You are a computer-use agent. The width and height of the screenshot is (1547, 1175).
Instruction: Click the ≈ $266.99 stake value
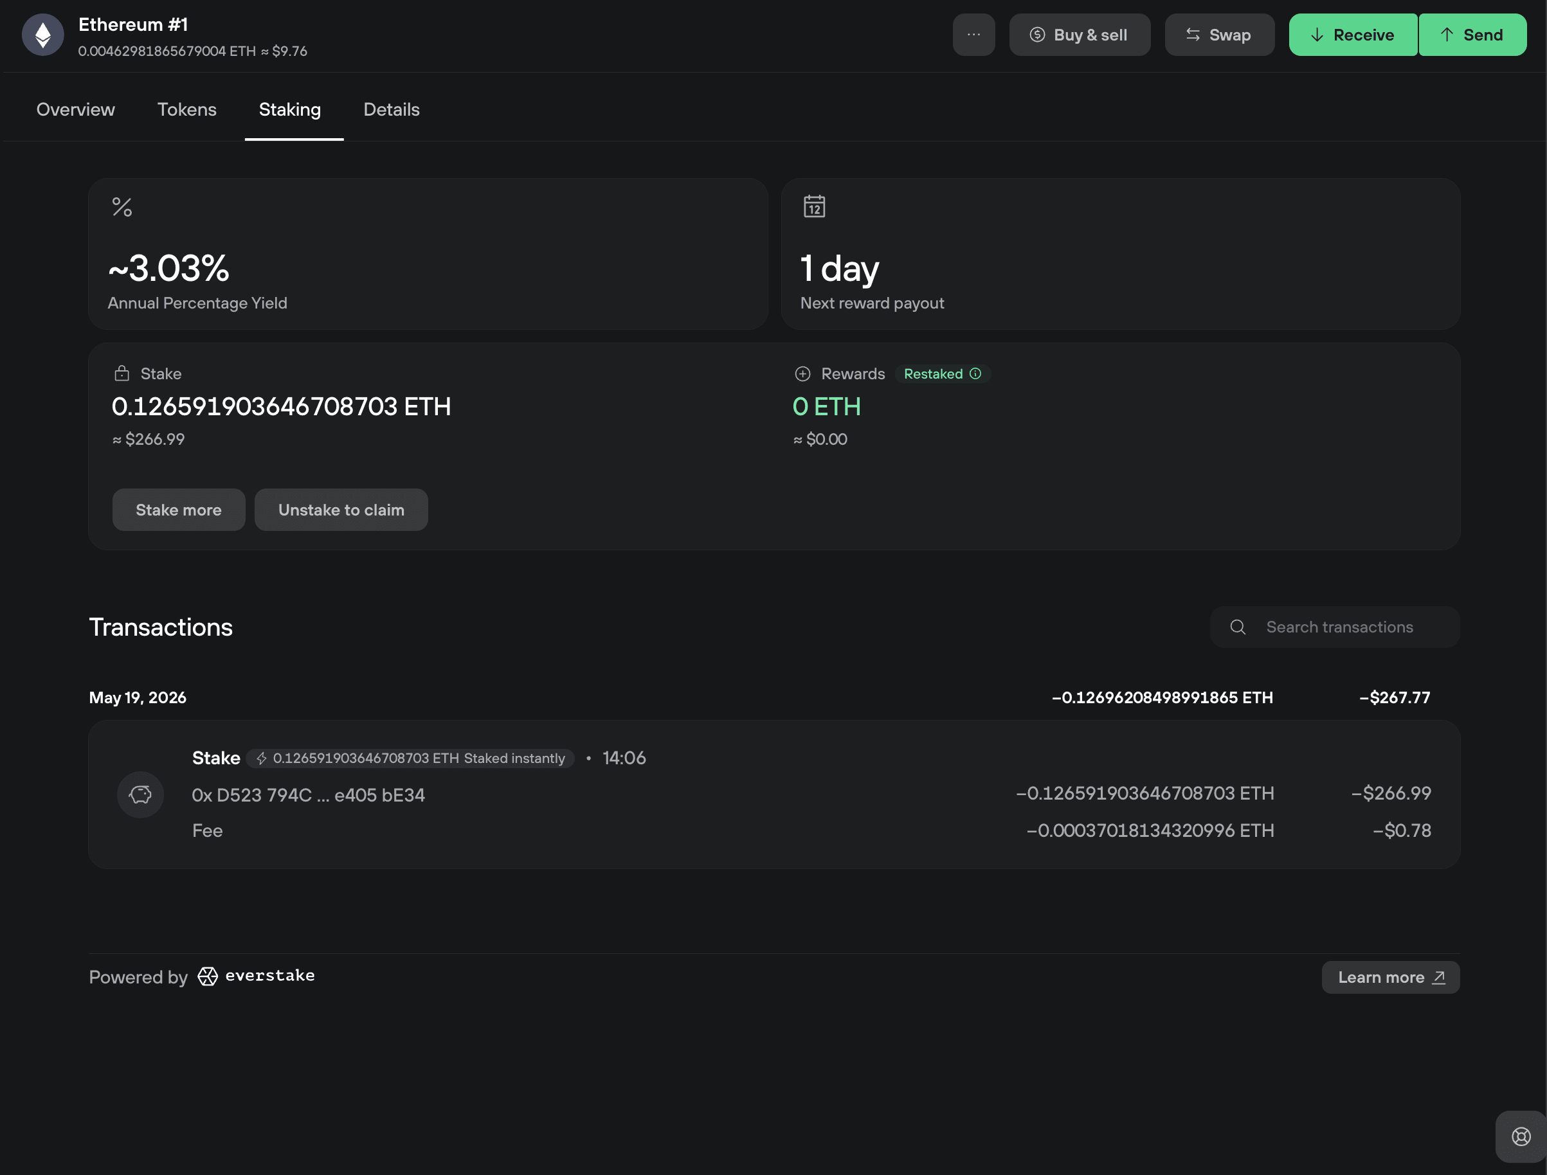(x=149, y=439)
